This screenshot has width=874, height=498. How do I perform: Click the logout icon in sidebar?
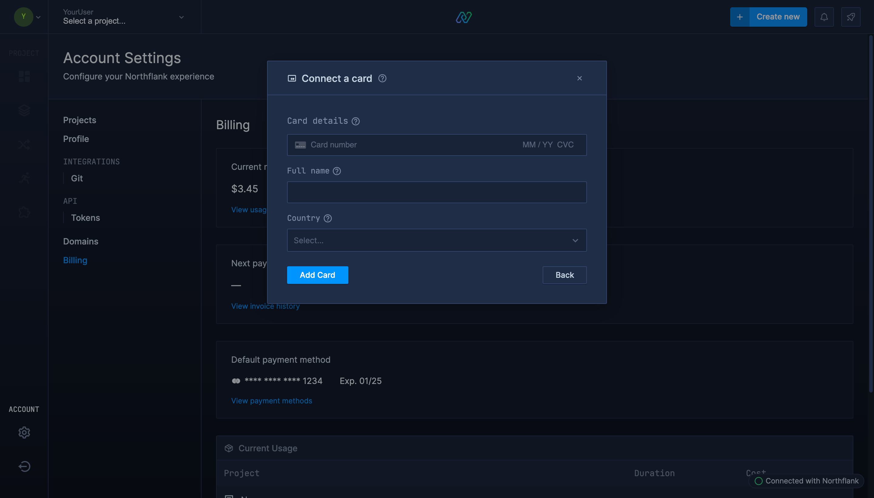[24, 466]
